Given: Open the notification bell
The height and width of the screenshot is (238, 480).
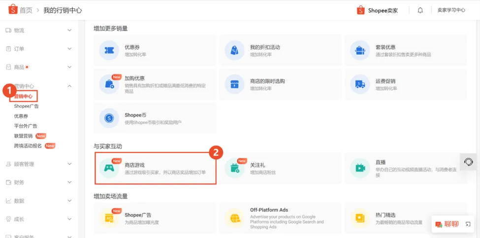Looking at the screenshot, I should click(420, 10).
